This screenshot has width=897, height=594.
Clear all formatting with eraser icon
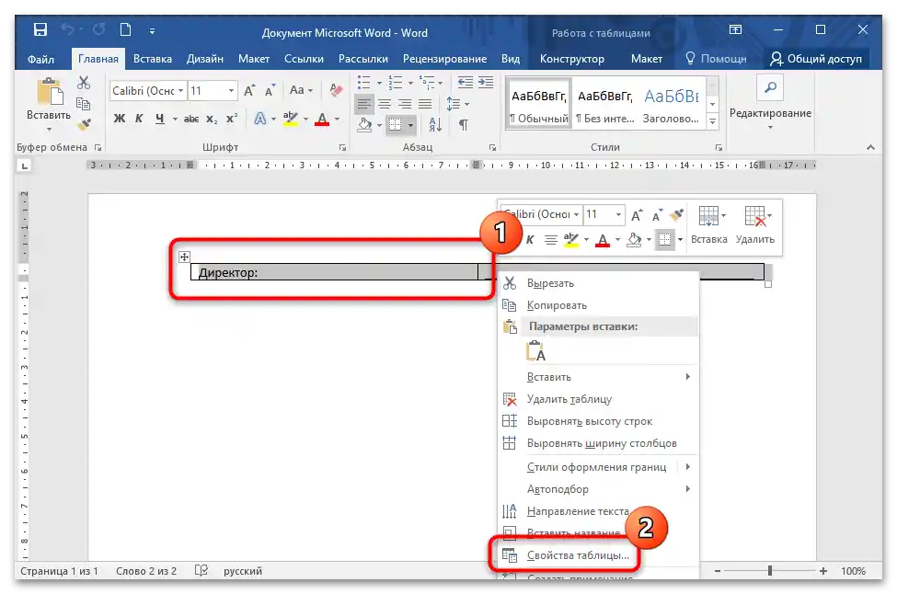[336, 90]
